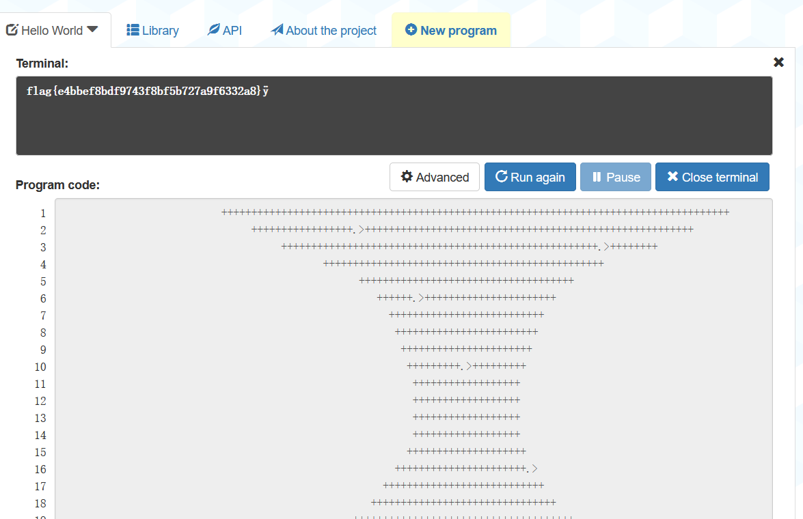Click code line 2 in the editor
Image resolution: width=803 pixels, height=519 pixels.
pyautogui.click(x=472, y=229)
